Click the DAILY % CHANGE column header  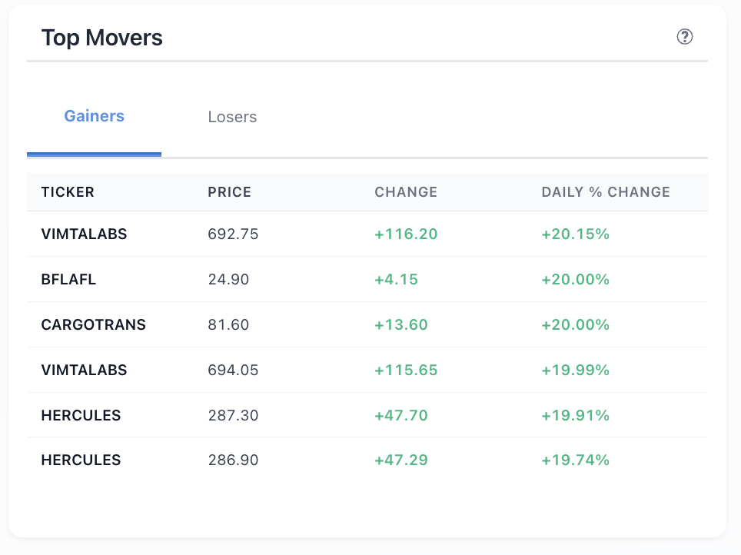pyautogui.click(x=606, y=192)
